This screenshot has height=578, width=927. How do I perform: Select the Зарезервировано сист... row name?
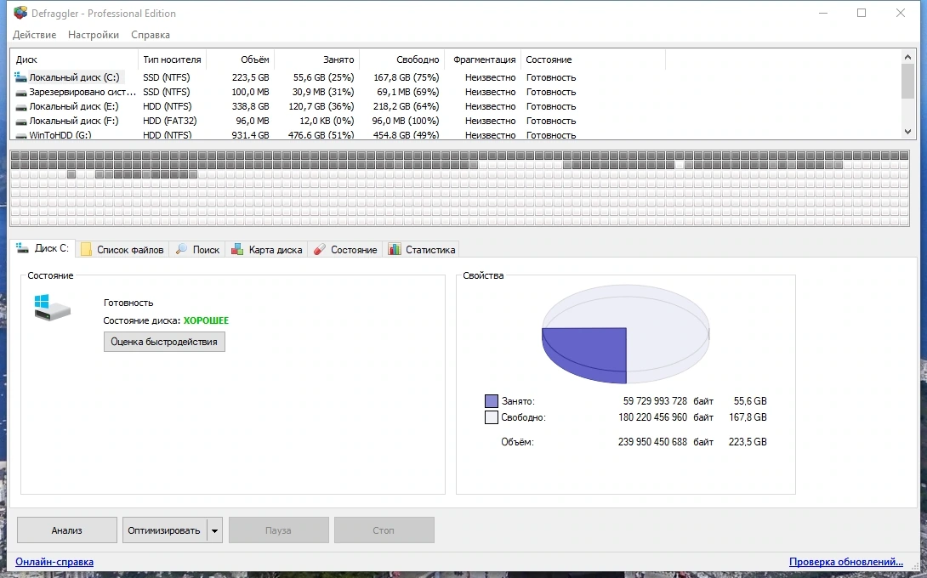click(82, 92)
